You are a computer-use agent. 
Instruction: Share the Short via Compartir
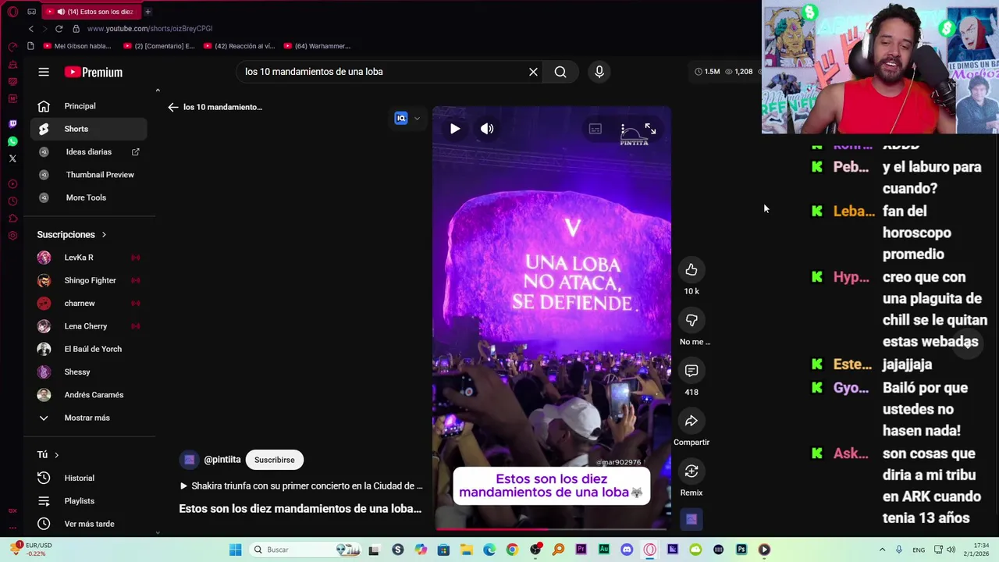[x=691, y=421]
